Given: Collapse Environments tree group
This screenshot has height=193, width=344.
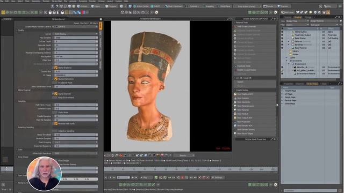Looking at the screenshot, I should click(x=286, y=61).
